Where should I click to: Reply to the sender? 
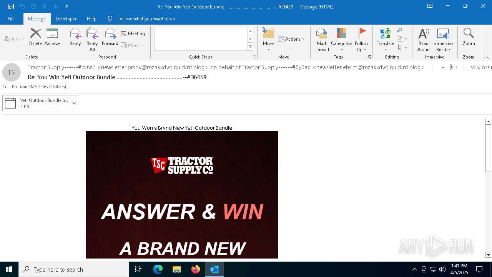75,37
